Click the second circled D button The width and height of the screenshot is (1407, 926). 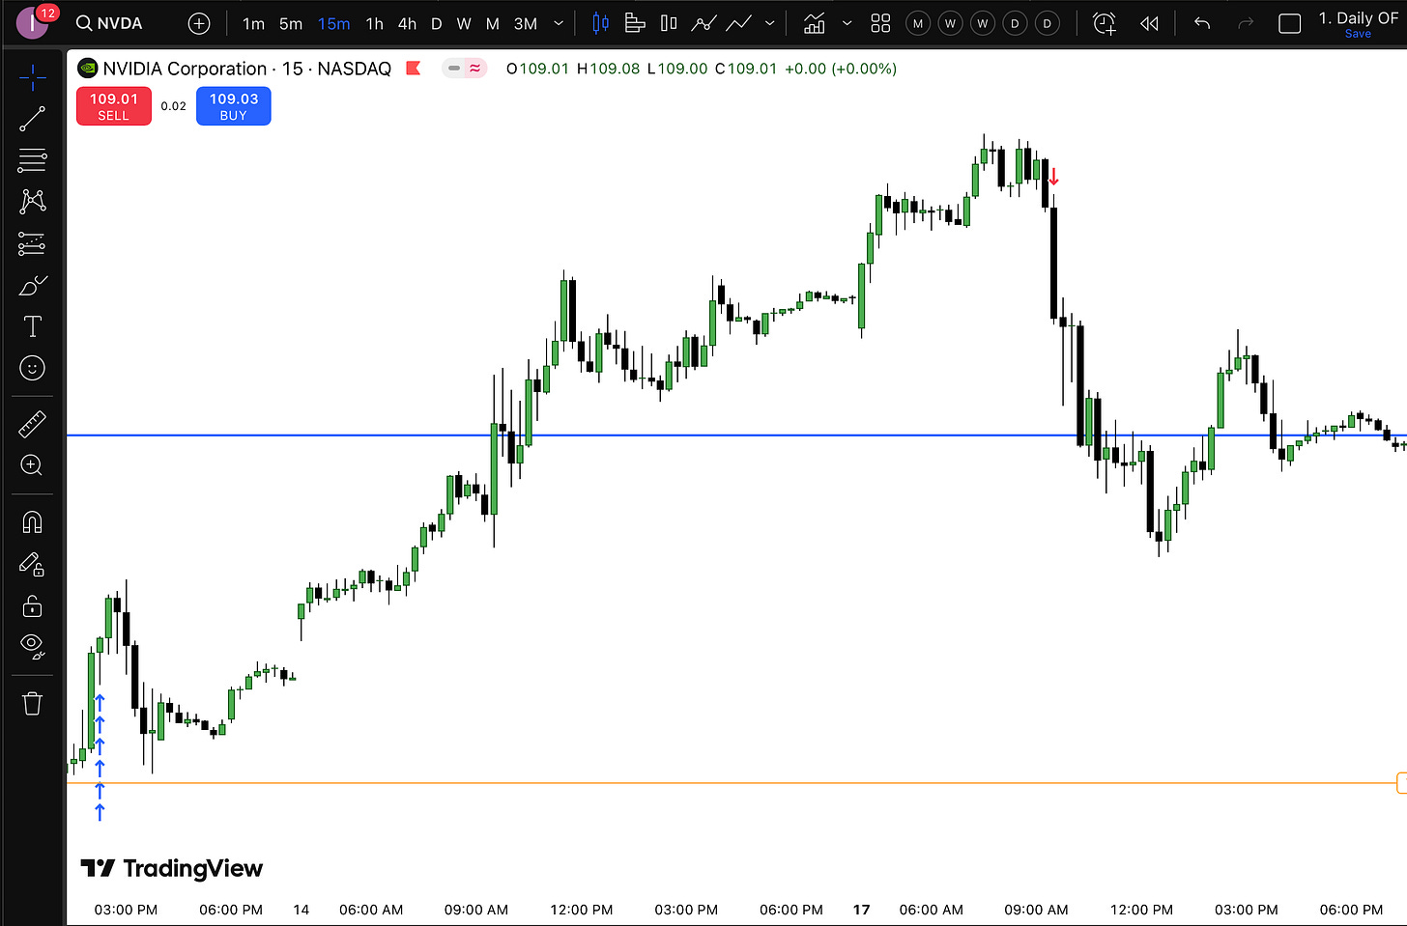[x=1048, y=23]
